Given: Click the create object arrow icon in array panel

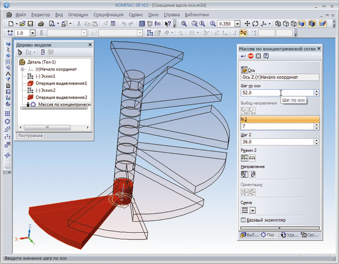Looking at the screenshot, I should [243, 56].
